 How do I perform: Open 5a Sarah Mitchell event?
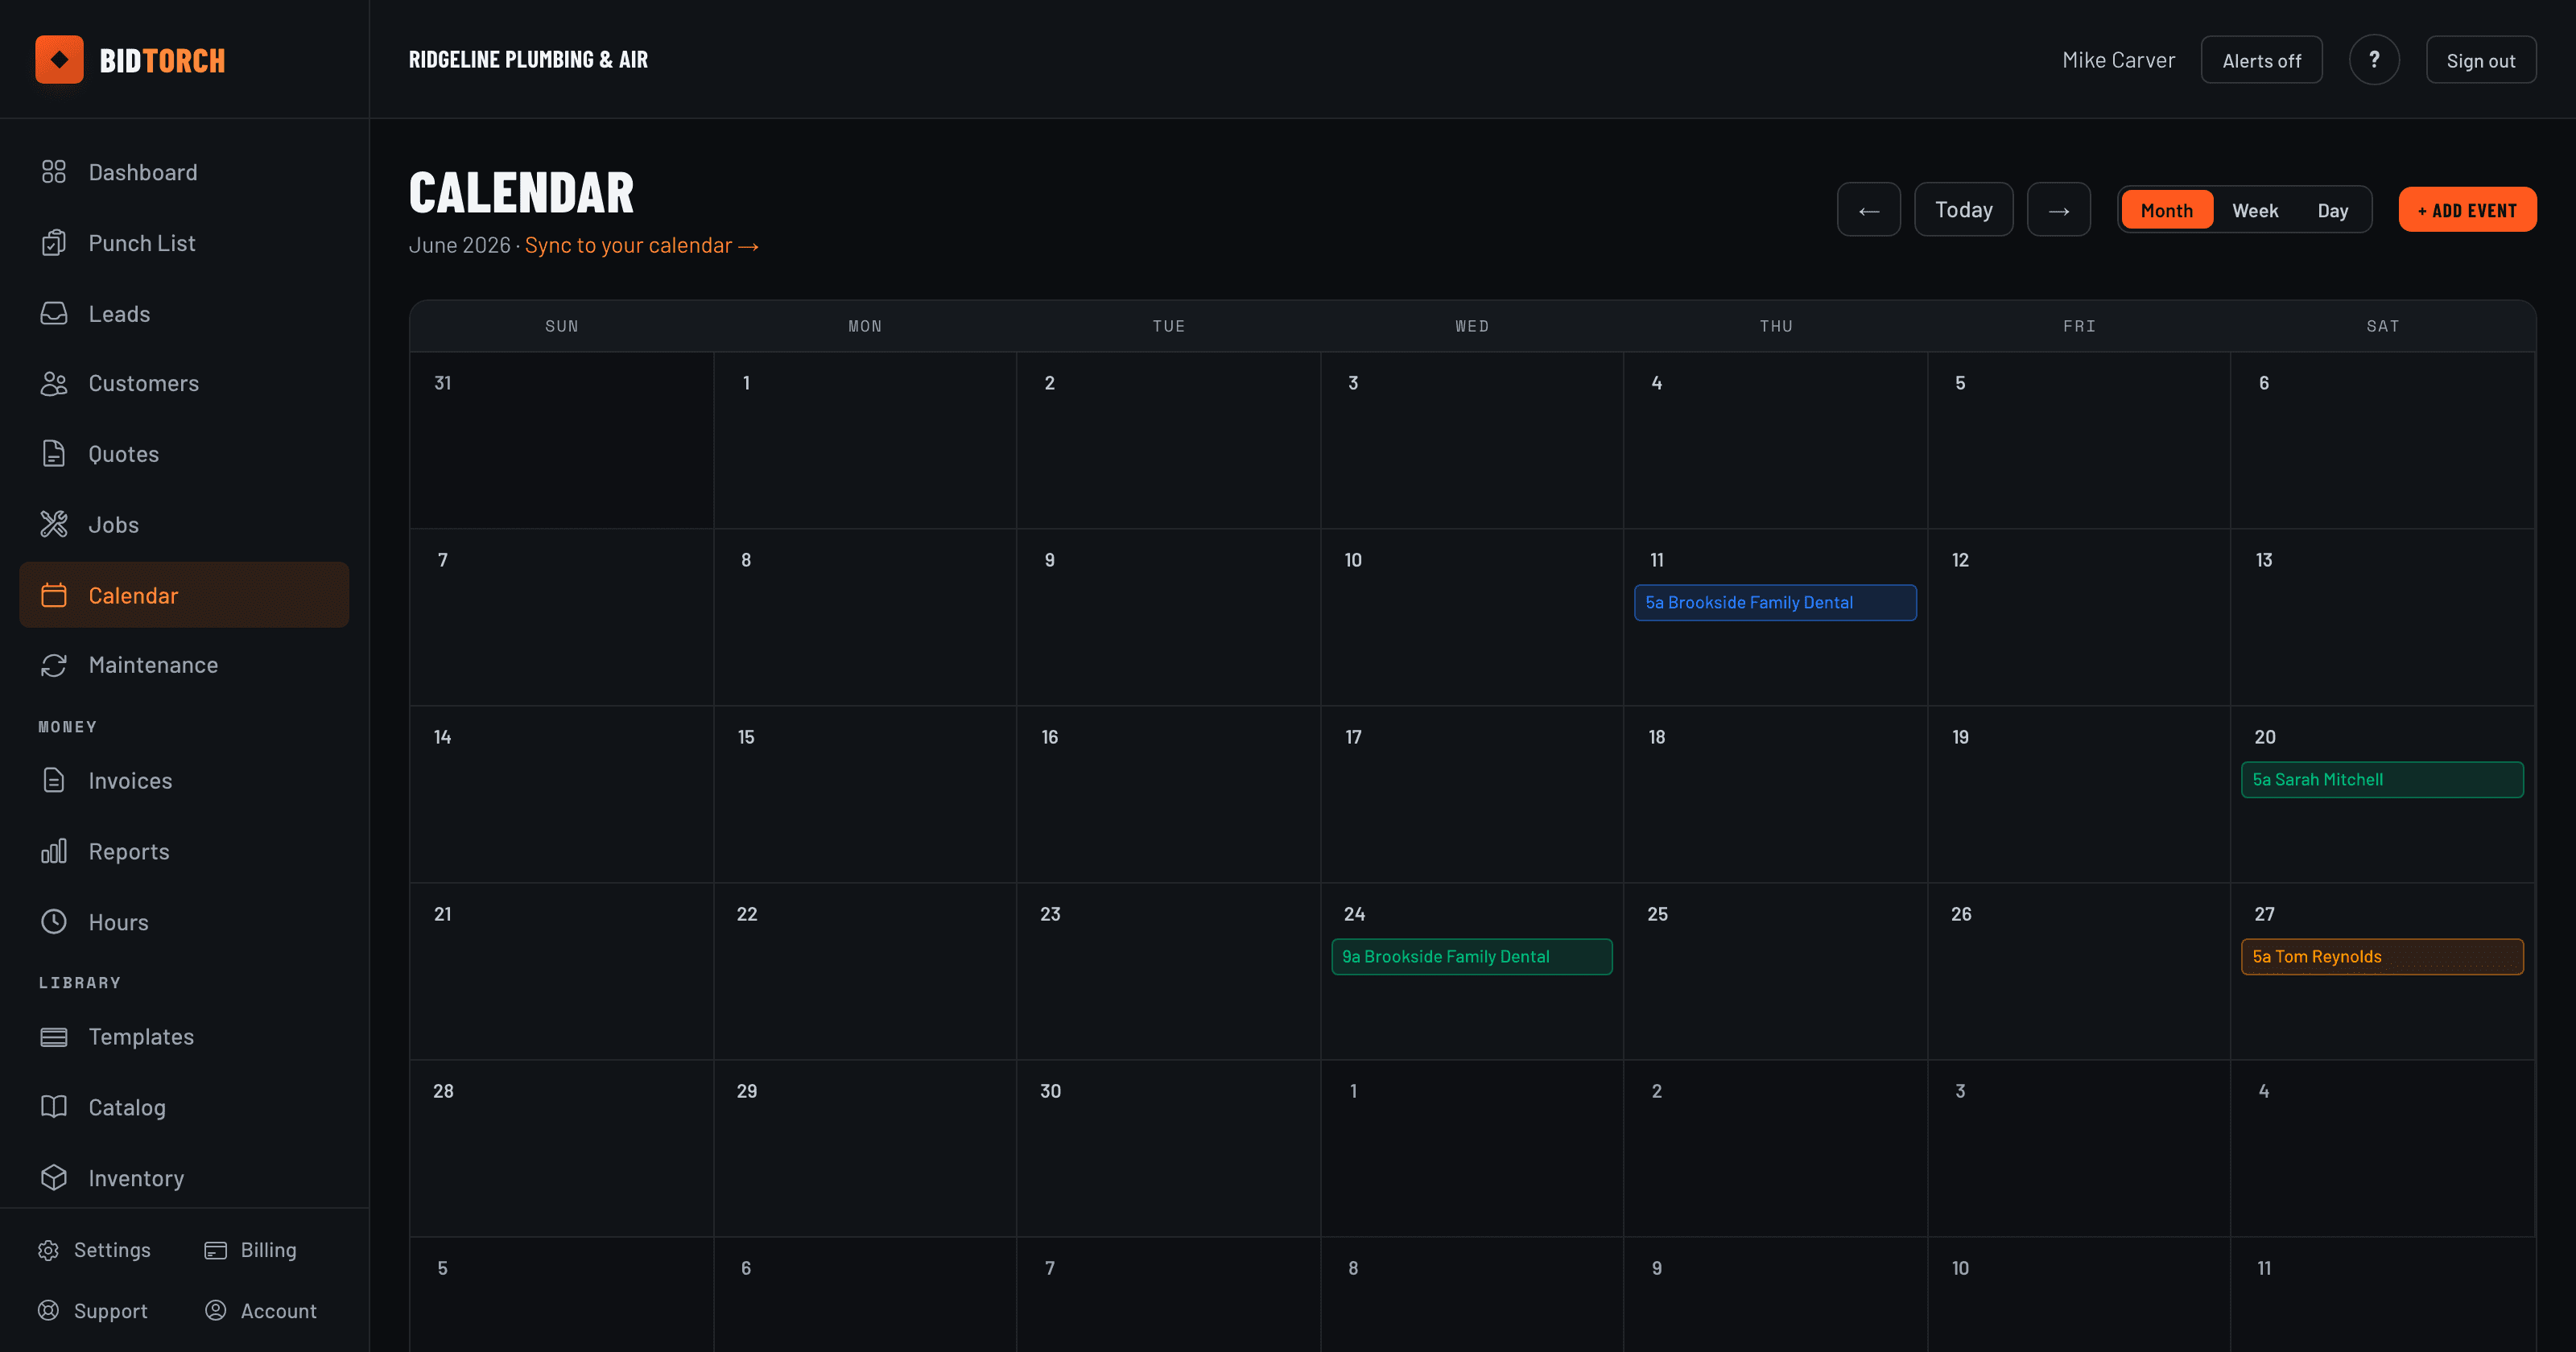(2382, 779)
